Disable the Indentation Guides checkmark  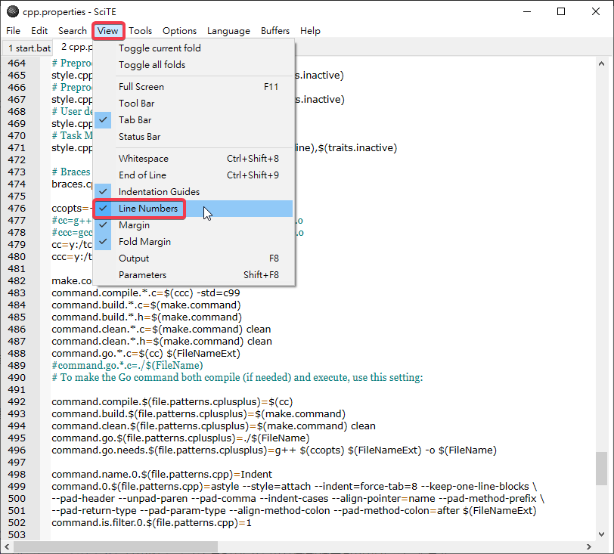[159, 192]
